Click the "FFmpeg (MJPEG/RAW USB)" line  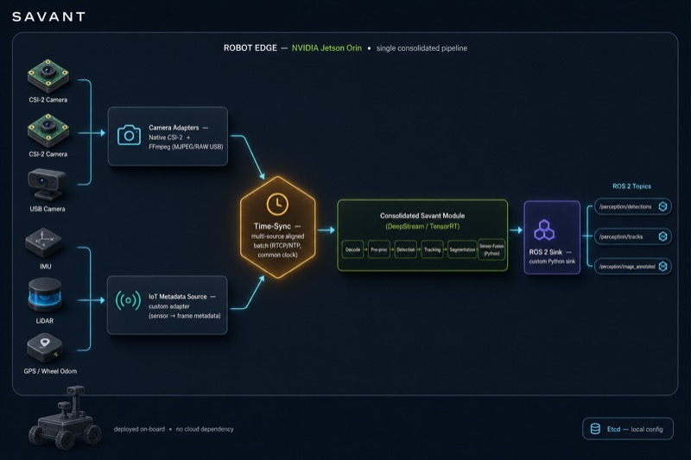pyautogui.click(x=186, y=147)
